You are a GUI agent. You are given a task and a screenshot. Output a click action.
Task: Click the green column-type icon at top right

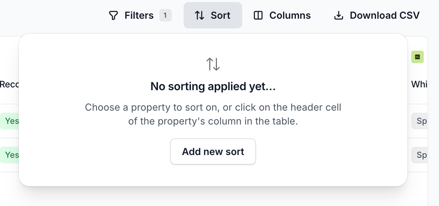click(x=417, y=57)
